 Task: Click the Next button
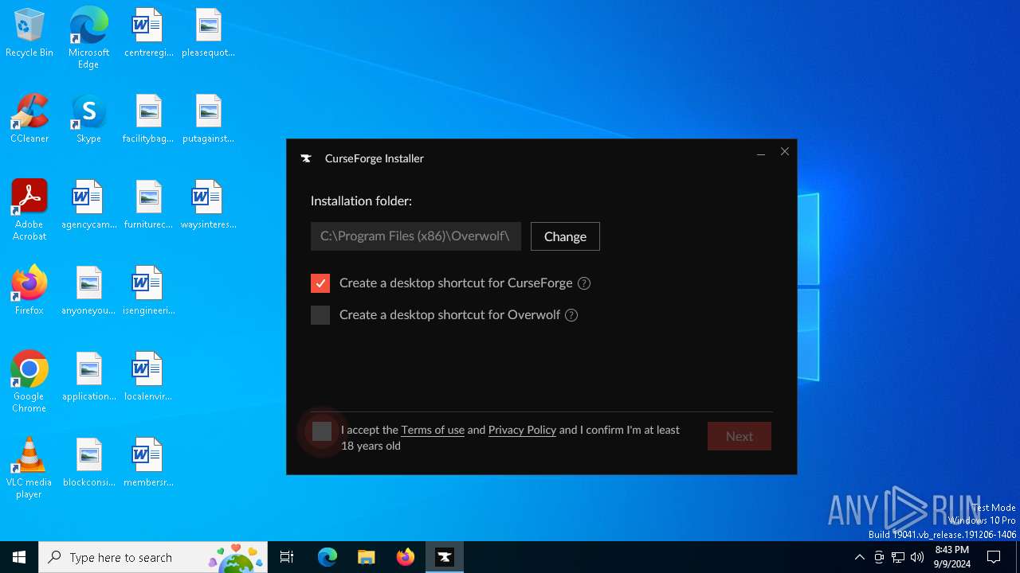(739, 436)
